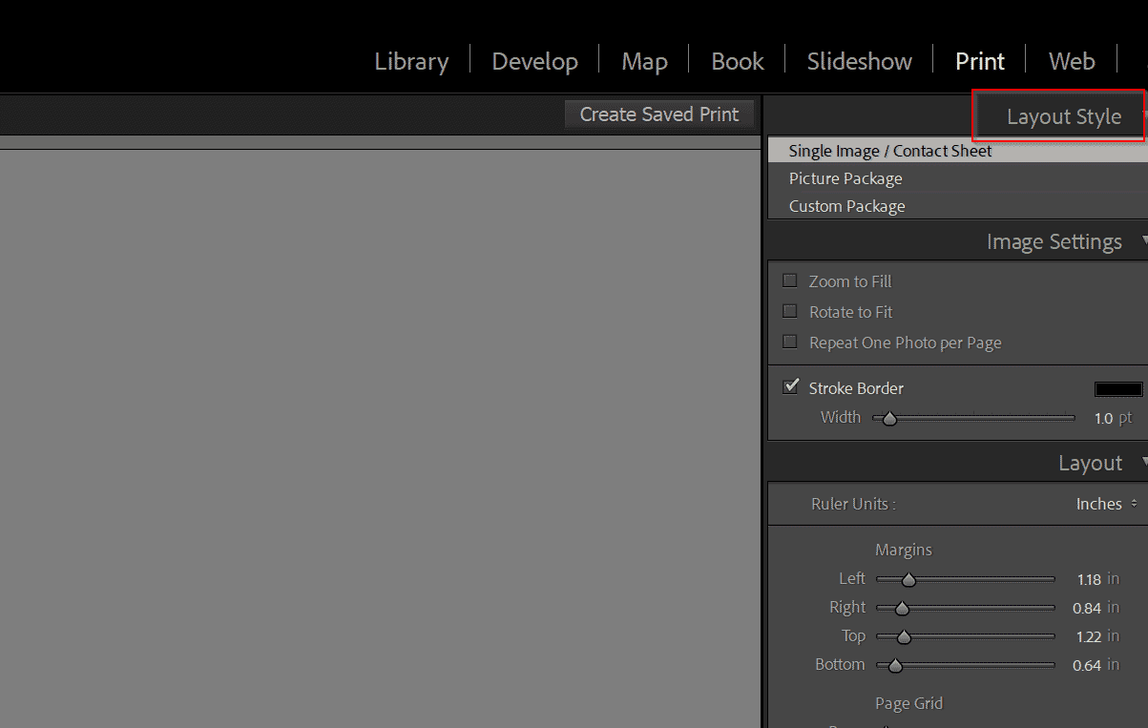Collapse the Layout panel

(1142, 463)
